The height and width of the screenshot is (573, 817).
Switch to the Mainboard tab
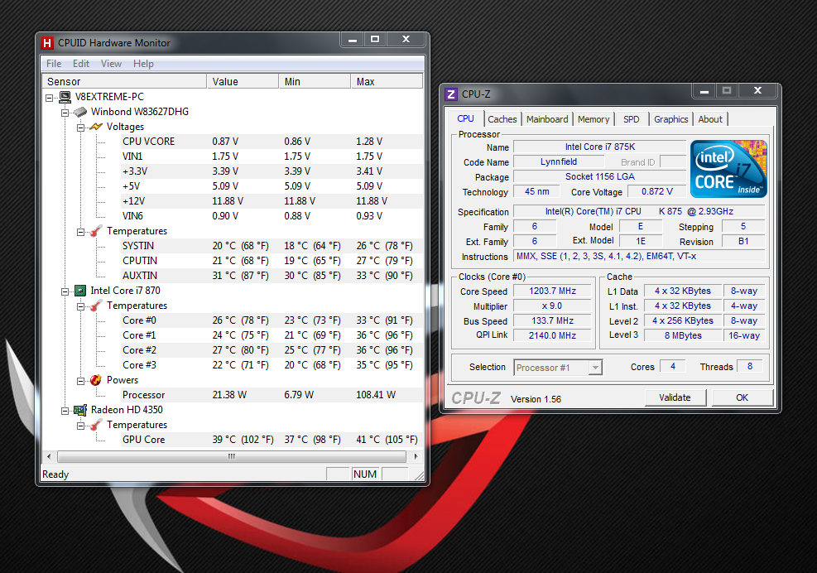coord(547,119)
